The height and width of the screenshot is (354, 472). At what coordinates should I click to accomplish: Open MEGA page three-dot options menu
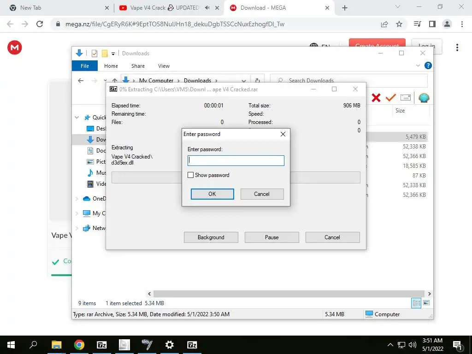(x=457, y=47)
